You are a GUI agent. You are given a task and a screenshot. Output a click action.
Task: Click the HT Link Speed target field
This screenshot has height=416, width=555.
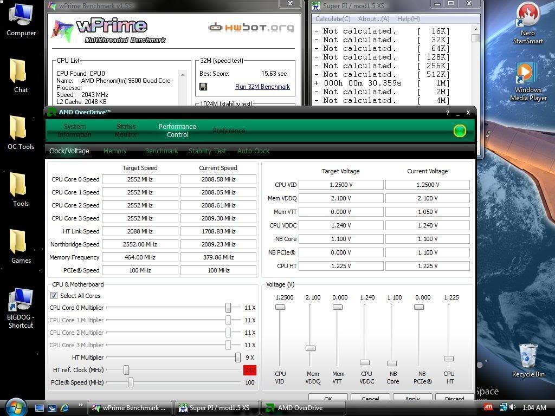coord(140,231)
